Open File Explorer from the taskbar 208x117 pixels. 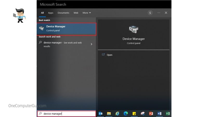point(109,114)
